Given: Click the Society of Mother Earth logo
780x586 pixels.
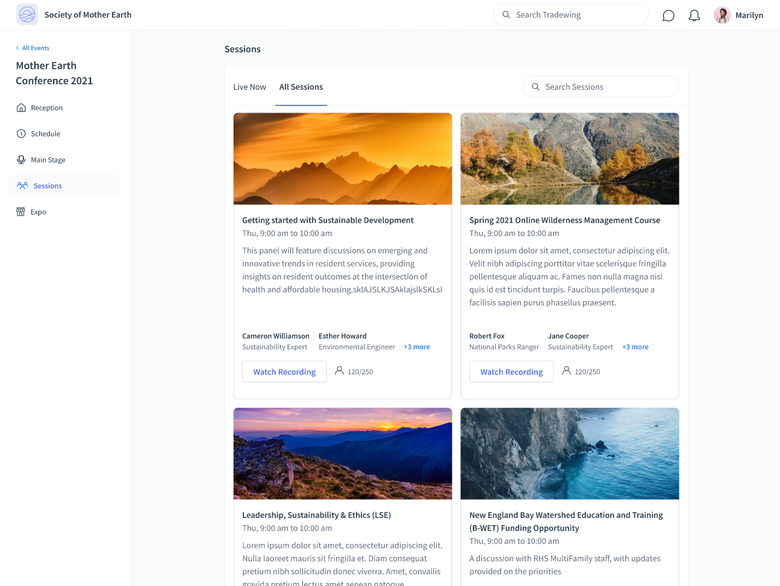Looking at the screenshot, I should point(27,14).
